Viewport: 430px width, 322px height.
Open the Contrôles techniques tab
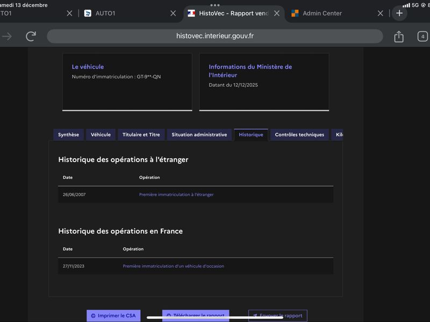[x=299, y=135]
